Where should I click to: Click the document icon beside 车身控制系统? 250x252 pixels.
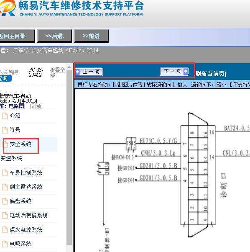point(5,173)
